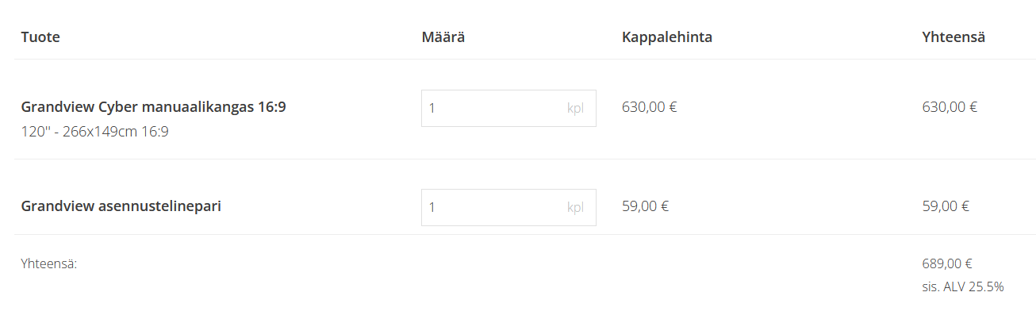Viewport: 1036px width, 319px height.
Task: Click the 120'' - 266x149cm 16:9 variant text
Action: [x=94, y=132]
